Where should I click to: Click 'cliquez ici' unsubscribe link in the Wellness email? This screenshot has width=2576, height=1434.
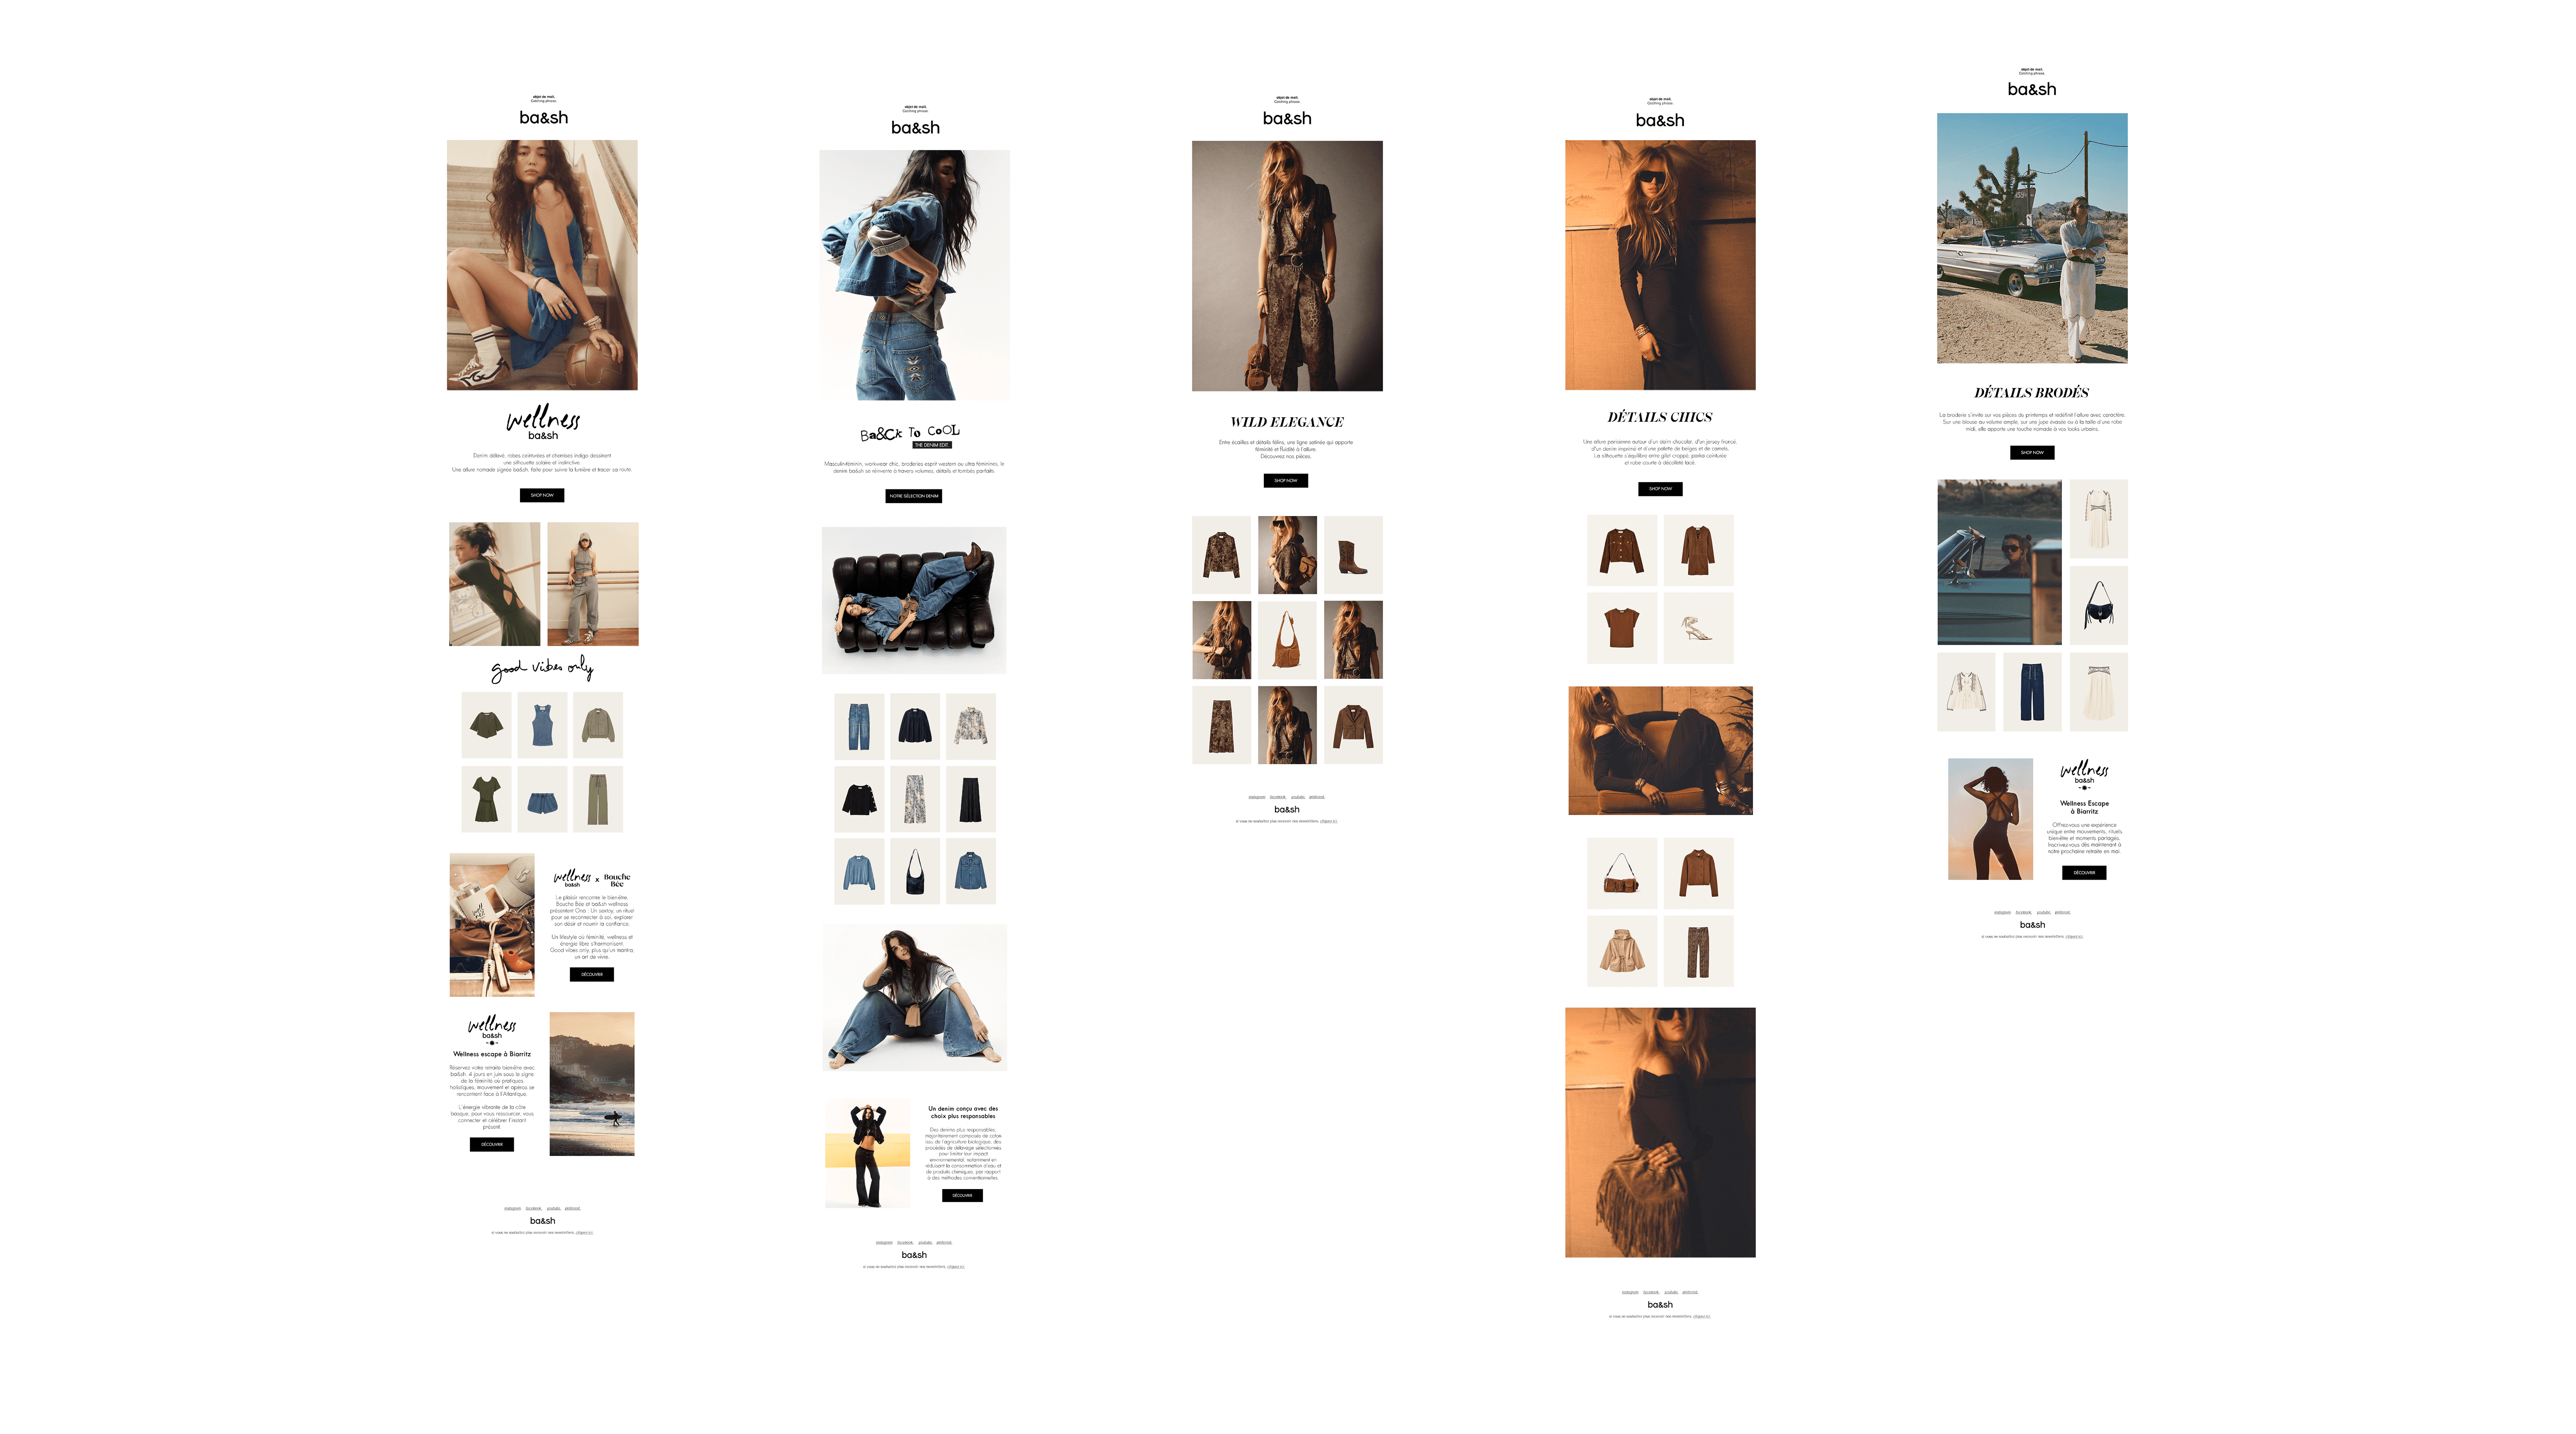(x=584, y=1233)
